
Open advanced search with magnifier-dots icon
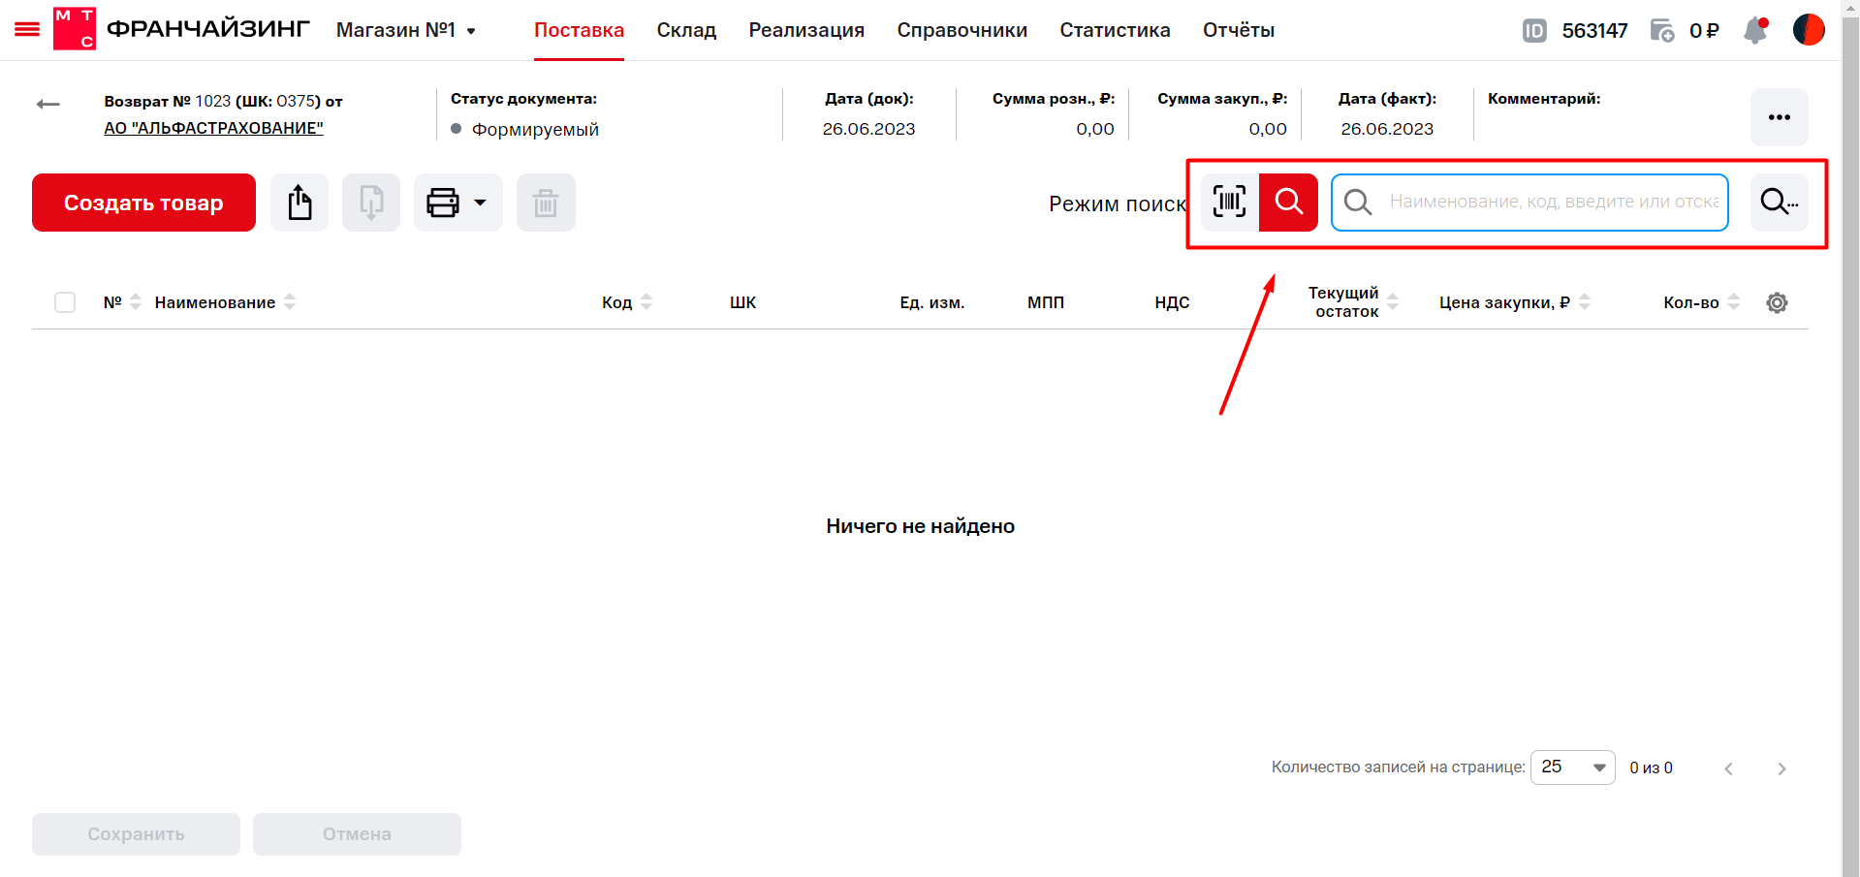pyautogui.click(x=1779, y=202)
